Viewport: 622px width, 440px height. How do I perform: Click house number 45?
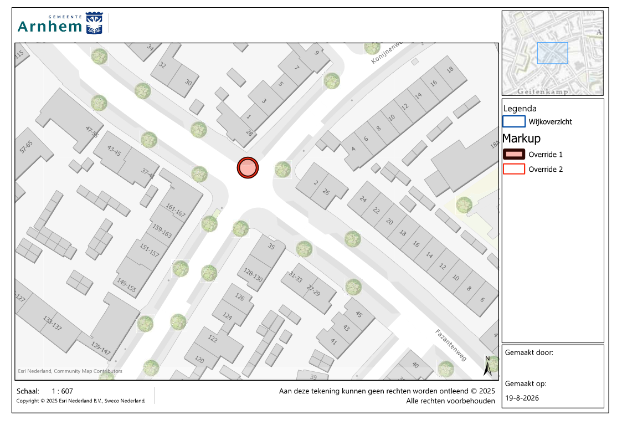(359, 314)
